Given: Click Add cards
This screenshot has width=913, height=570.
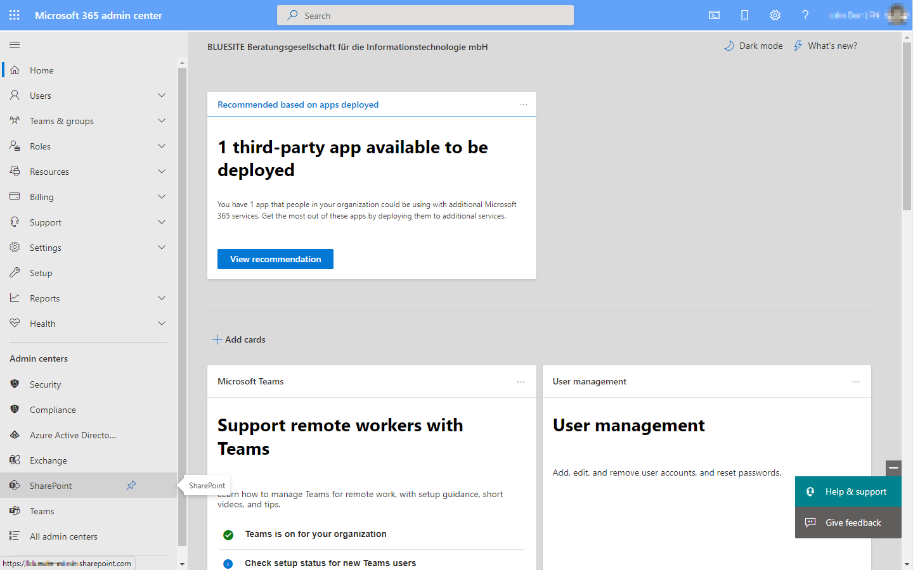Looking at the screenshot, I should tap(239, 339).
